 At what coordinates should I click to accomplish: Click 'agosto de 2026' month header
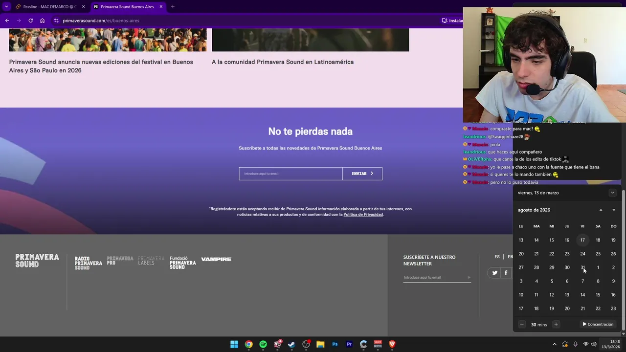click(x=534, y=210)
